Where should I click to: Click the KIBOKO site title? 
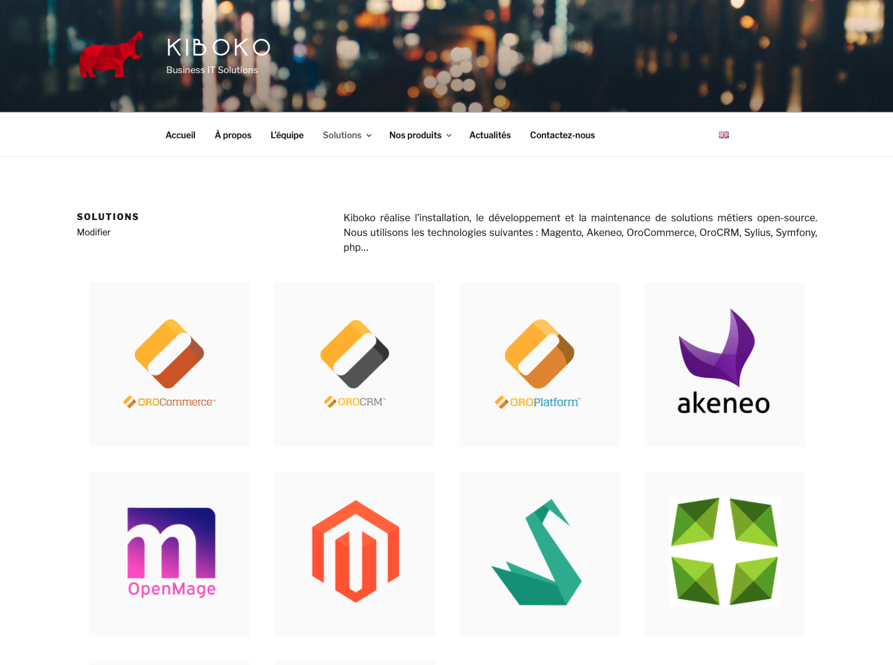[x=218, y=47]
